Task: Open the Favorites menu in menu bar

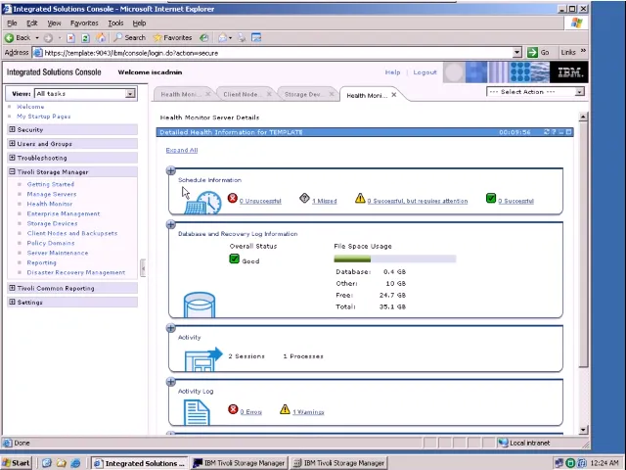Action: pyautogui.click(x=84, y=23)
